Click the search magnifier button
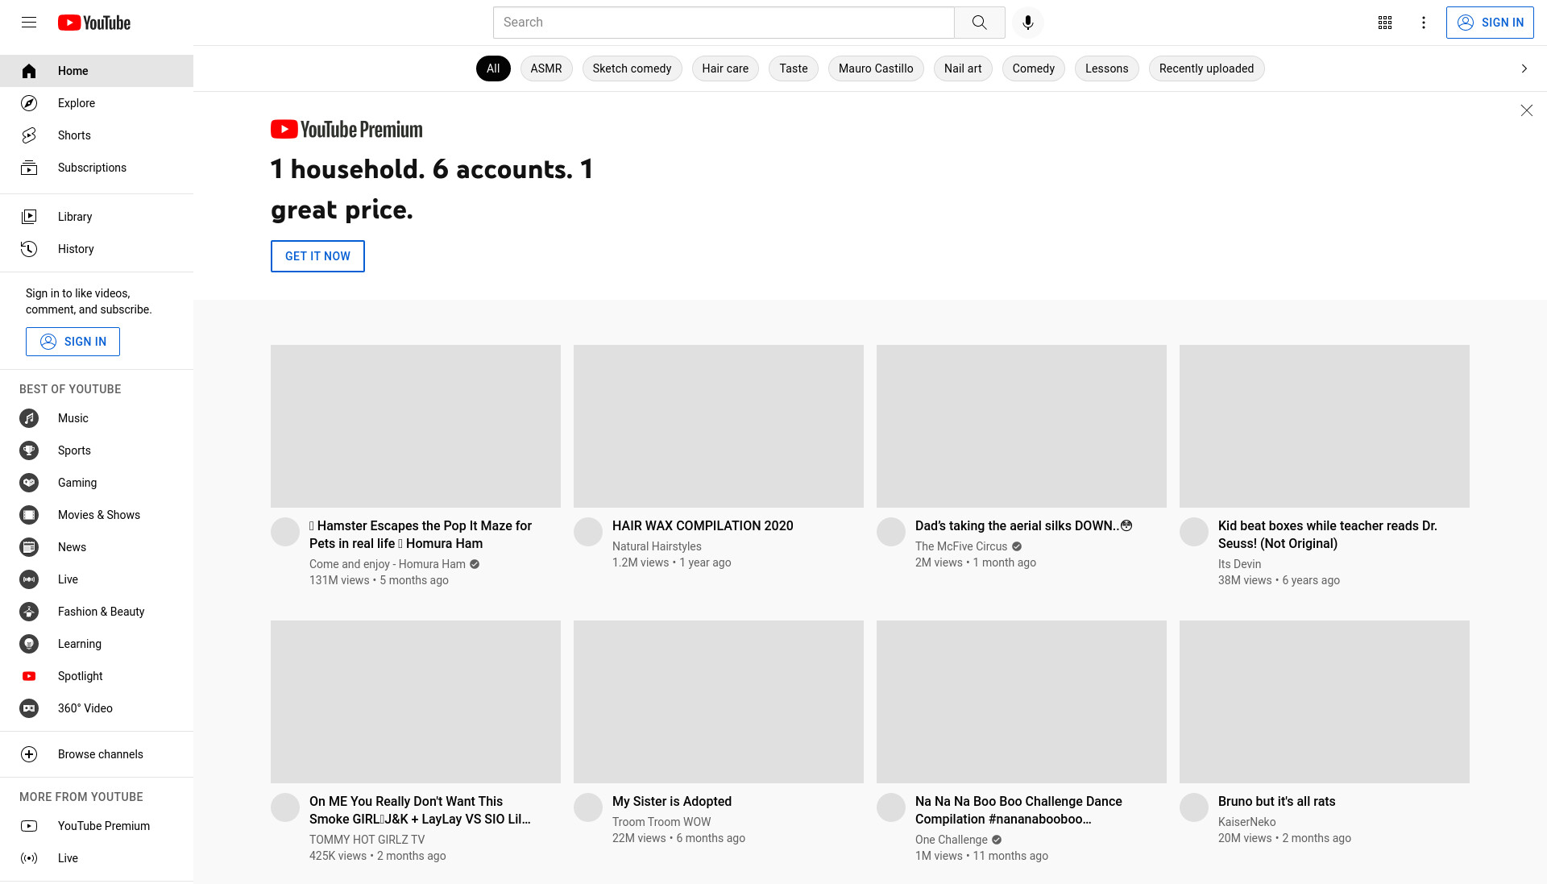The image size is (1547, 884). point(980,23)
